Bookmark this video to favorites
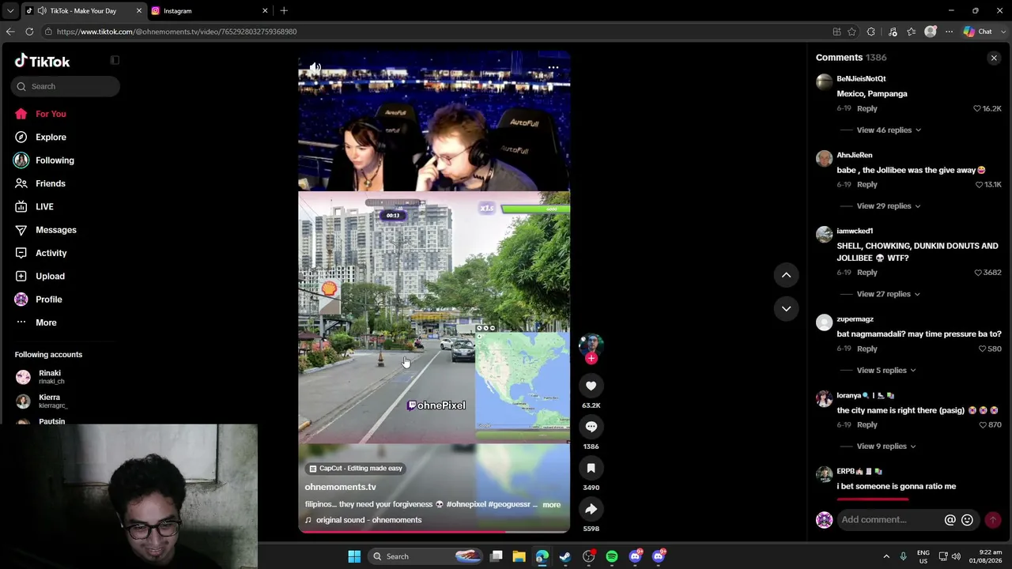Image resolution: width=1012 pixels, height=569 pixels. (591, 468)
